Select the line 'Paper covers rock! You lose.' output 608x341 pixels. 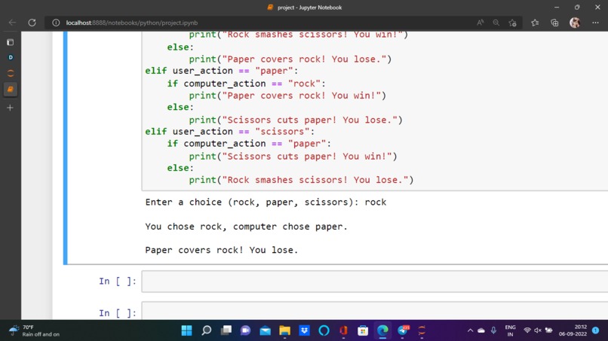tap(222, 250)
